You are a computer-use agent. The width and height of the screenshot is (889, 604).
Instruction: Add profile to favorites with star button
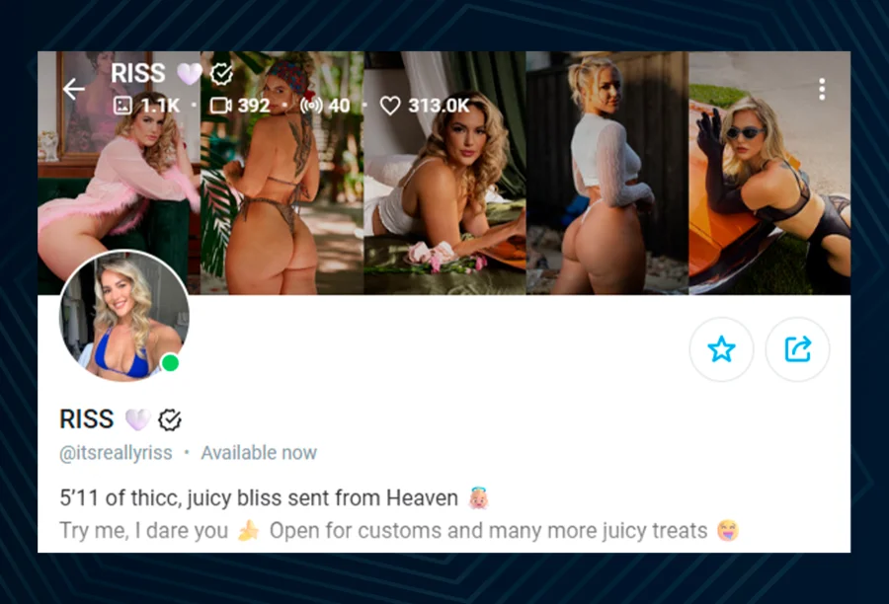721,349
